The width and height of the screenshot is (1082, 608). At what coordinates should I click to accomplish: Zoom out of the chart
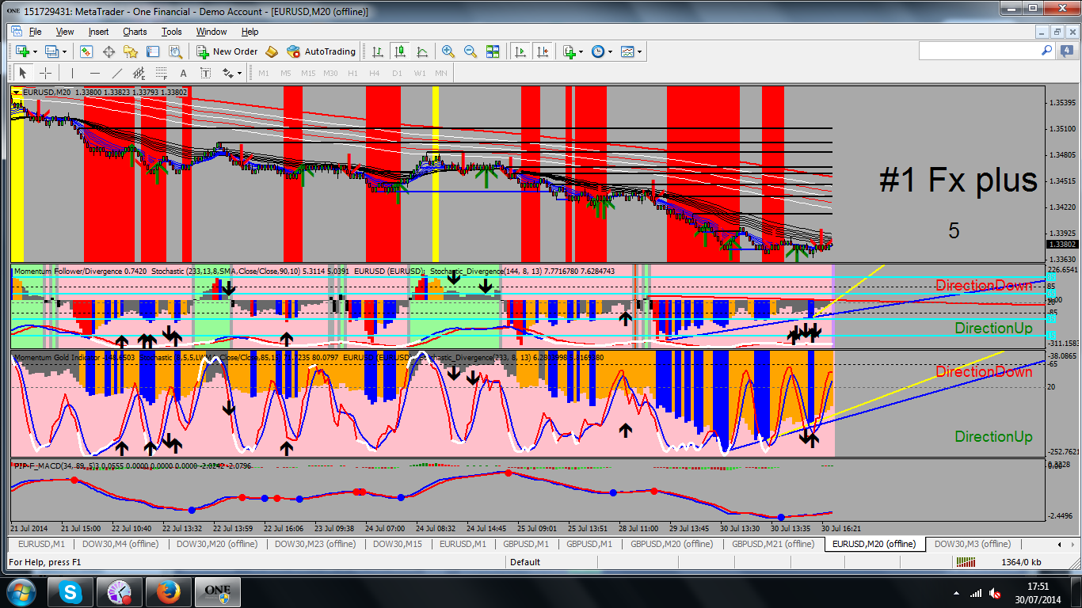(x=471, y=51)
